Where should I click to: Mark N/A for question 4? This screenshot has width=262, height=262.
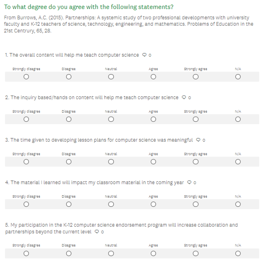[x=238, y=204]
